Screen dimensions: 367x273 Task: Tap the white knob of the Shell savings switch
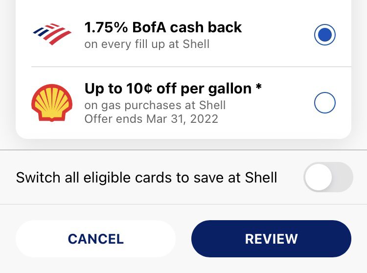319,177
